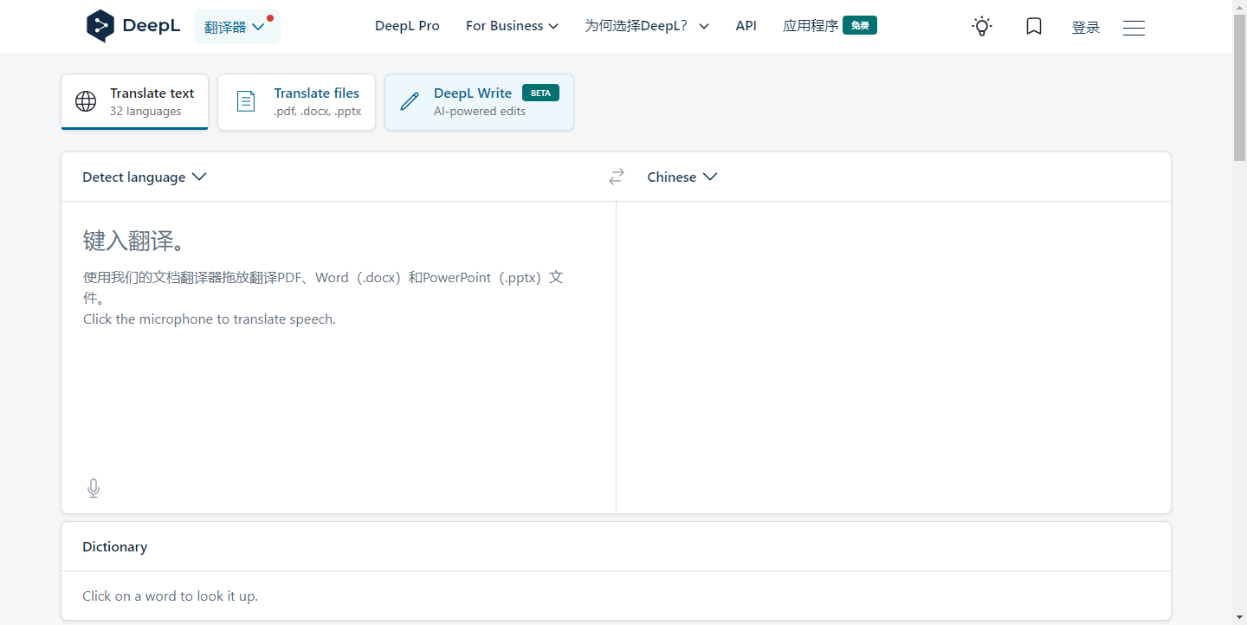Open the Detect language source dropdown
Viewport: 1247px width, 625px height.
[x=145, y=177]
